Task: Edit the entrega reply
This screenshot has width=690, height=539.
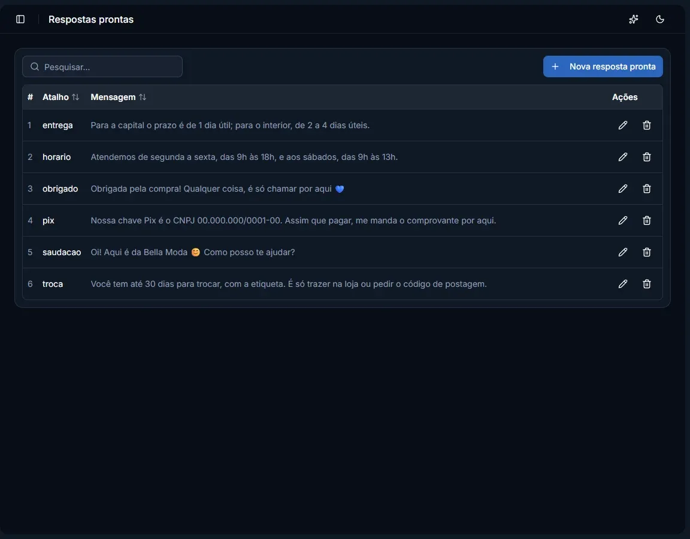Action: [623, 125]
